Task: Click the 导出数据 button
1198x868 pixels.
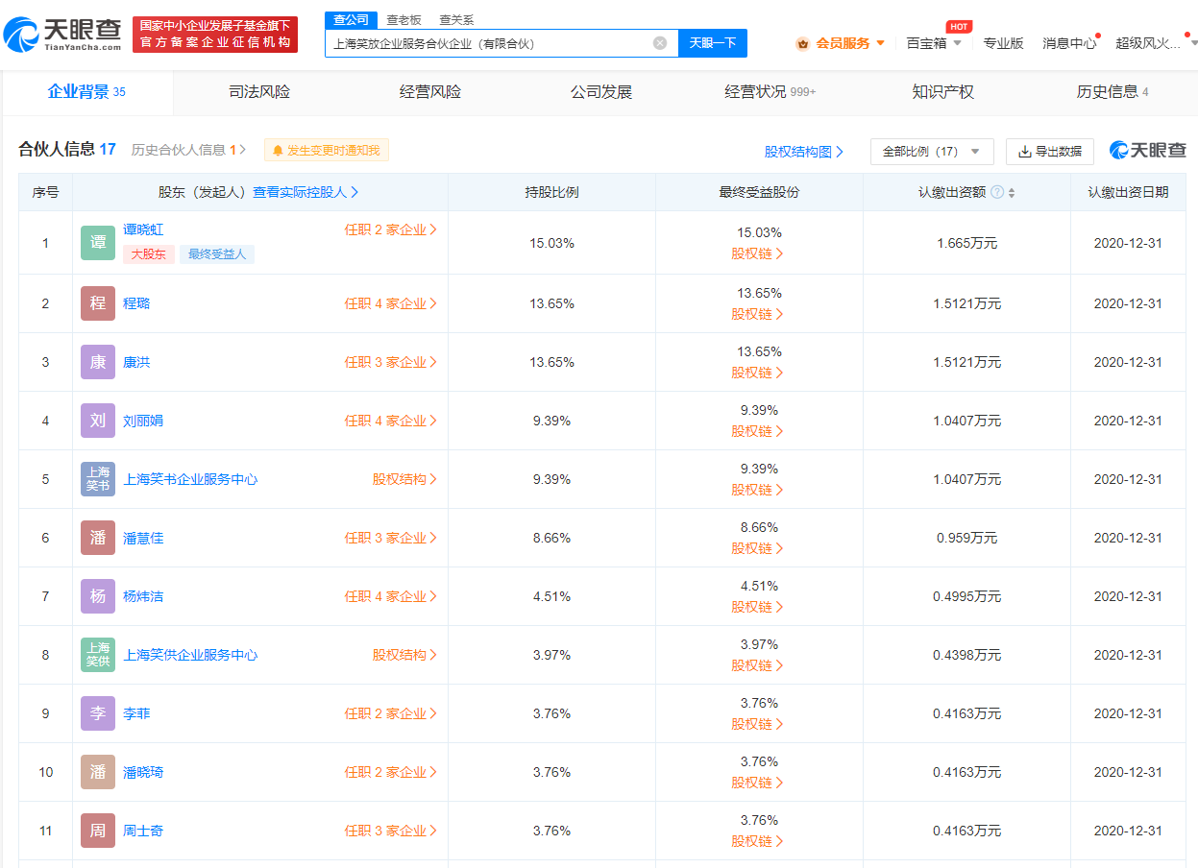Action: [1050, 151]
